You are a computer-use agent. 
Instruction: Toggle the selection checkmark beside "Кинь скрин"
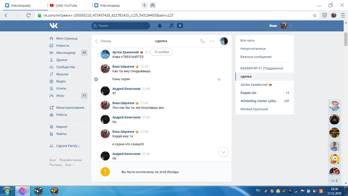pyautogui.click(x=96, y=79)
